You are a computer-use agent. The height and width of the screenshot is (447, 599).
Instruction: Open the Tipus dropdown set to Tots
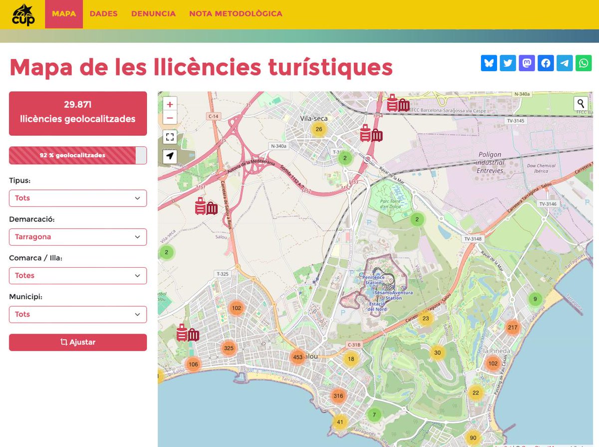tap(78, 198)
